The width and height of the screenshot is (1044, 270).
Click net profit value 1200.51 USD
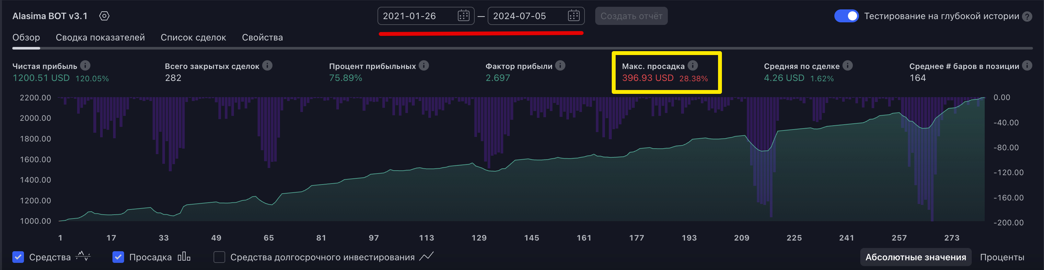41,78
